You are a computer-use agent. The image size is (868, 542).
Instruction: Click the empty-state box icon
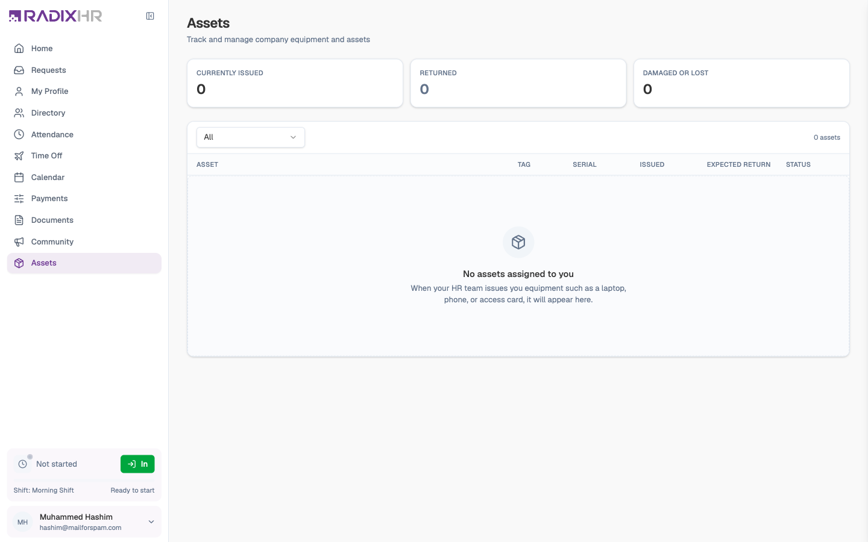[518, 242]
